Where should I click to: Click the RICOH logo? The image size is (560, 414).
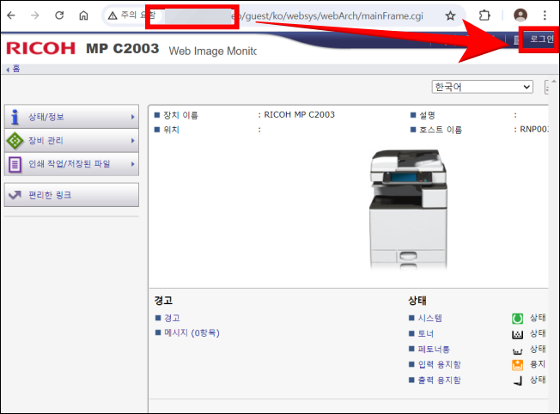[40, 48]
